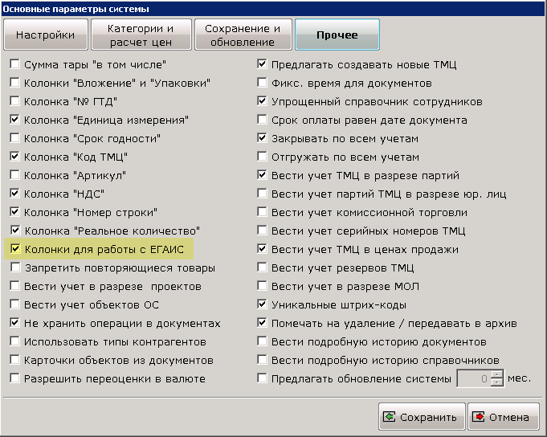
Task: Check Колонка "Артикул" option
Action: [x=14, y=175]
